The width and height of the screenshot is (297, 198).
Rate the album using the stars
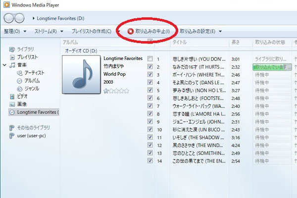116,91
